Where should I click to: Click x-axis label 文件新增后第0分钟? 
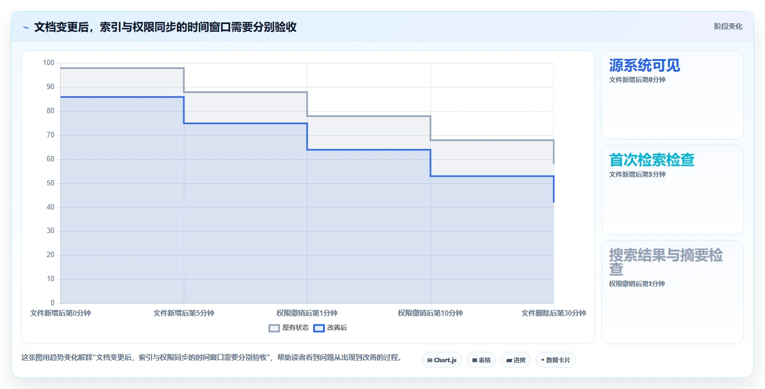61,313
